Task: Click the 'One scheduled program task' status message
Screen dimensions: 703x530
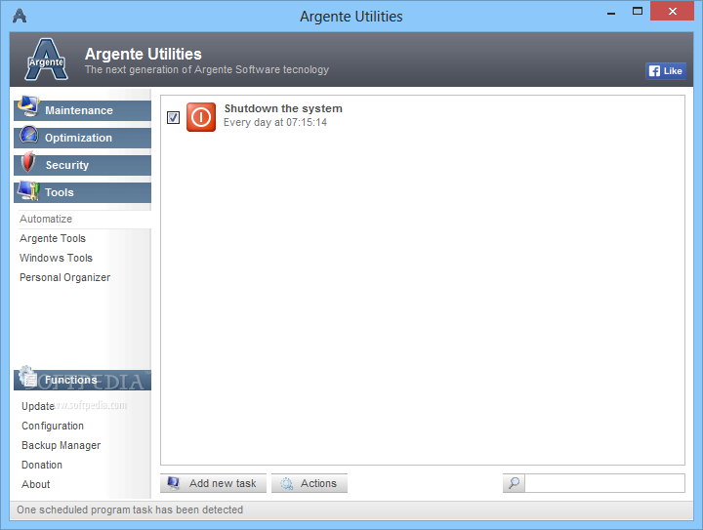Action: pyautogui.click(x=130, y=510)
